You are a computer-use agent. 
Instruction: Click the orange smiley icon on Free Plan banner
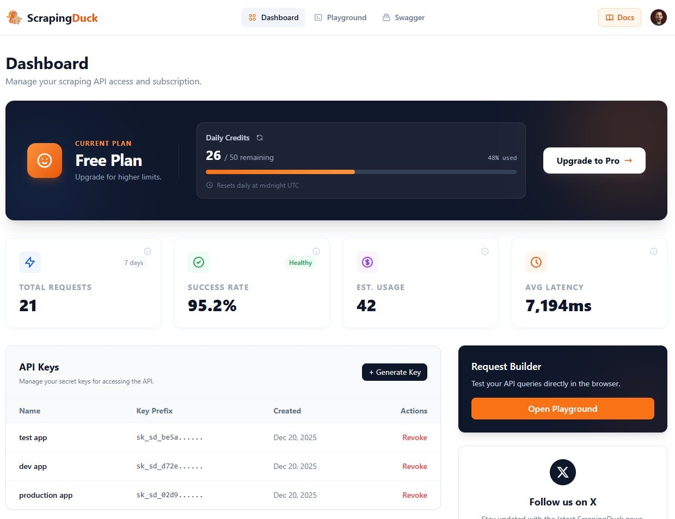[x=44, y=160]
